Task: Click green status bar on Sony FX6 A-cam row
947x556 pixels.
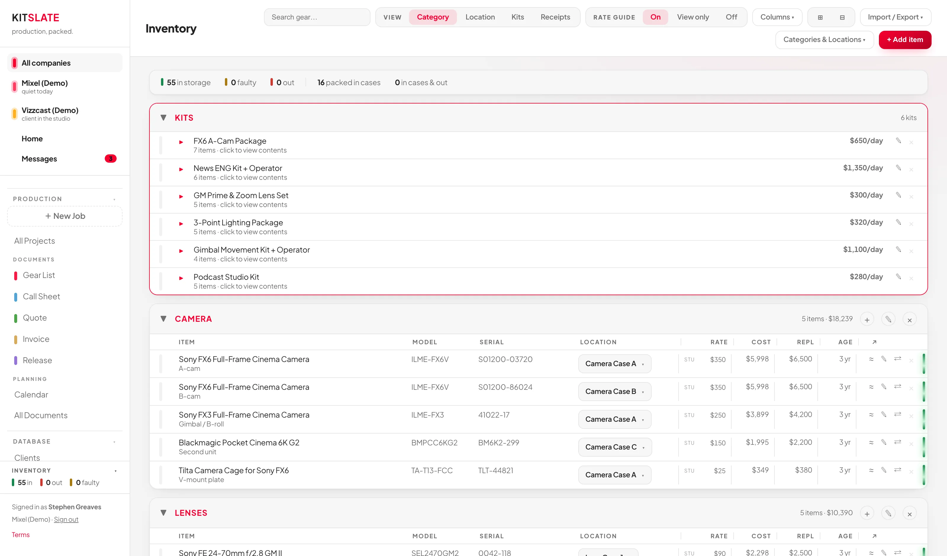Action: (x=924, y=364)
